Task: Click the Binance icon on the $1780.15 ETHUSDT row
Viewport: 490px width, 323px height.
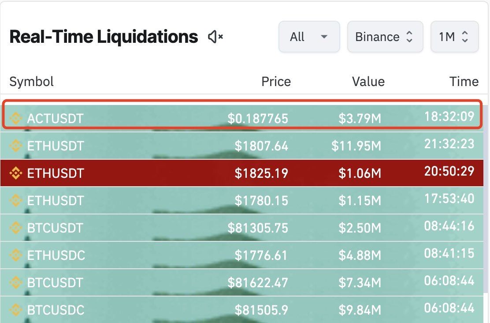Action: click(16, 200)
